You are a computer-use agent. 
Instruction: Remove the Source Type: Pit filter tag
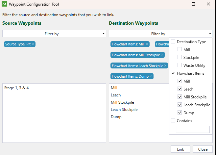pyautogui.click(x=33, y=44)
